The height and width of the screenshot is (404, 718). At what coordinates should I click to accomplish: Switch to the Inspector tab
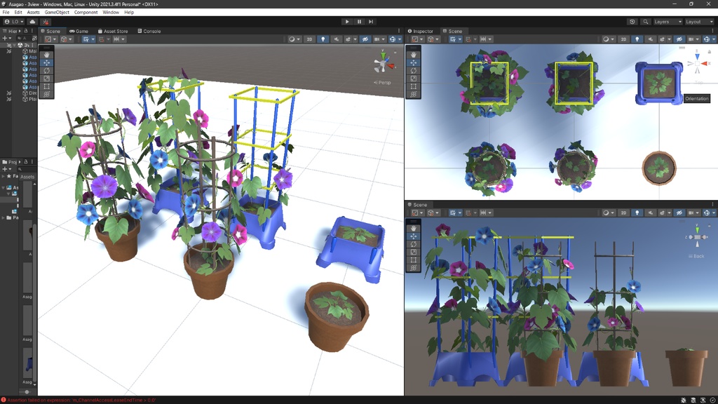421,31
